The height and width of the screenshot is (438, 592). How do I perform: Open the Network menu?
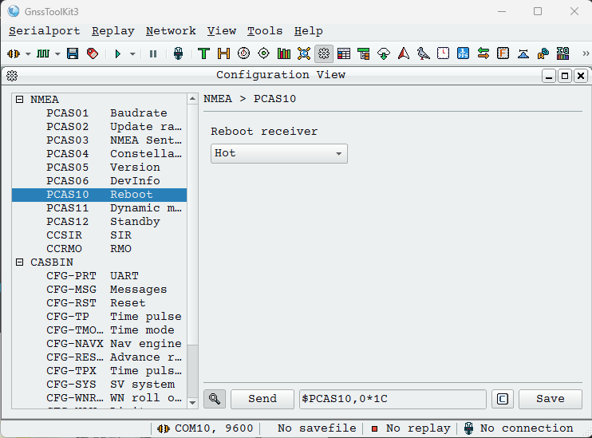click(171, 31)
